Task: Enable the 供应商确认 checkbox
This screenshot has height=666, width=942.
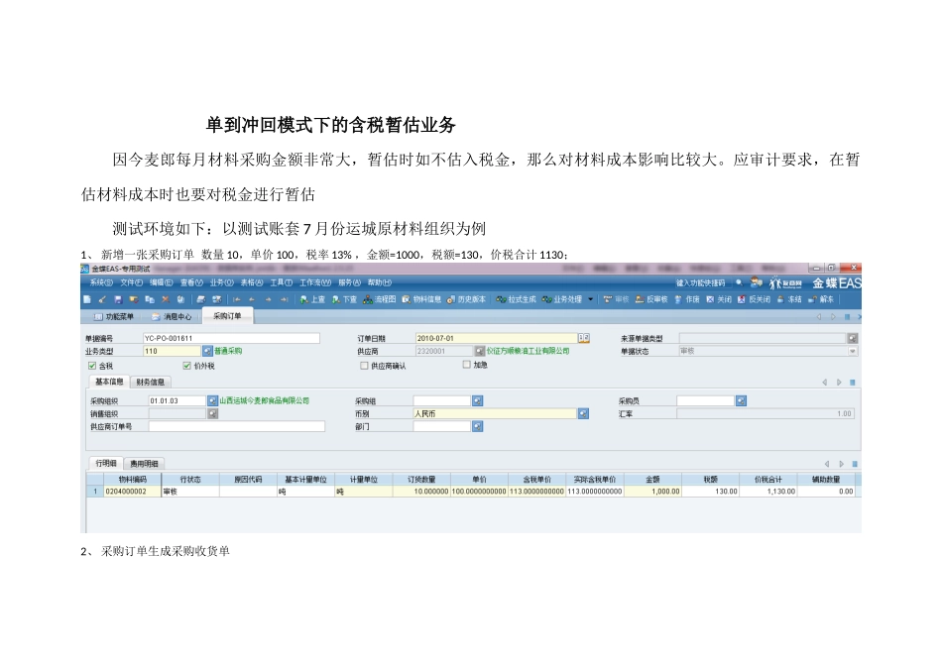Action: point(365,365)
